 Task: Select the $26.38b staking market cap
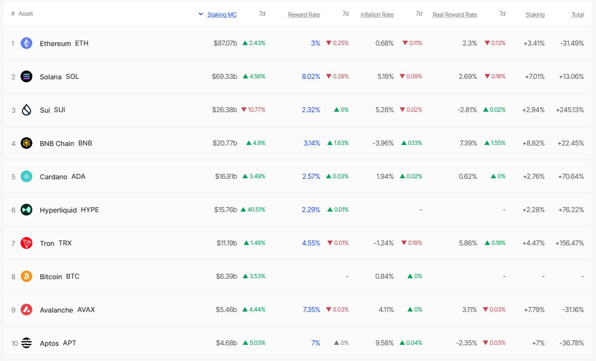224,110
